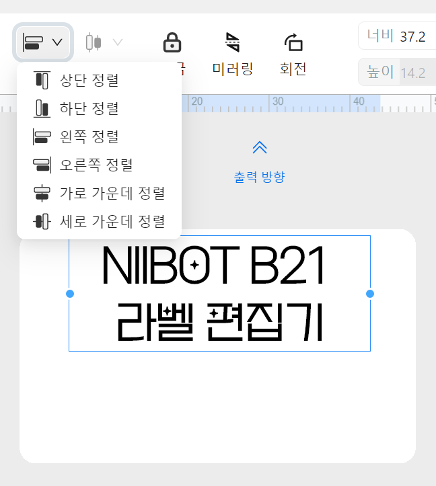This screenshot has width=436, height=486.
Task: Choose 오른쪽 정렬 from align menu
Action: point(99,165)
